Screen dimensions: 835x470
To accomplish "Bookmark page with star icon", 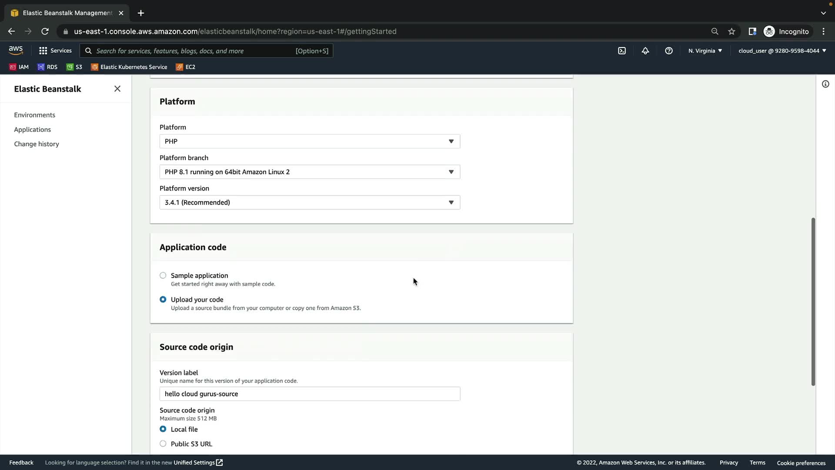I will 731,31.
